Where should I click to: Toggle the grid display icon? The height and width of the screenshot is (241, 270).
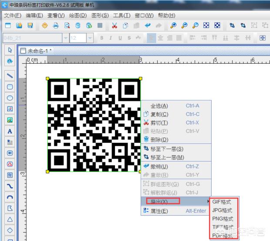100,26
